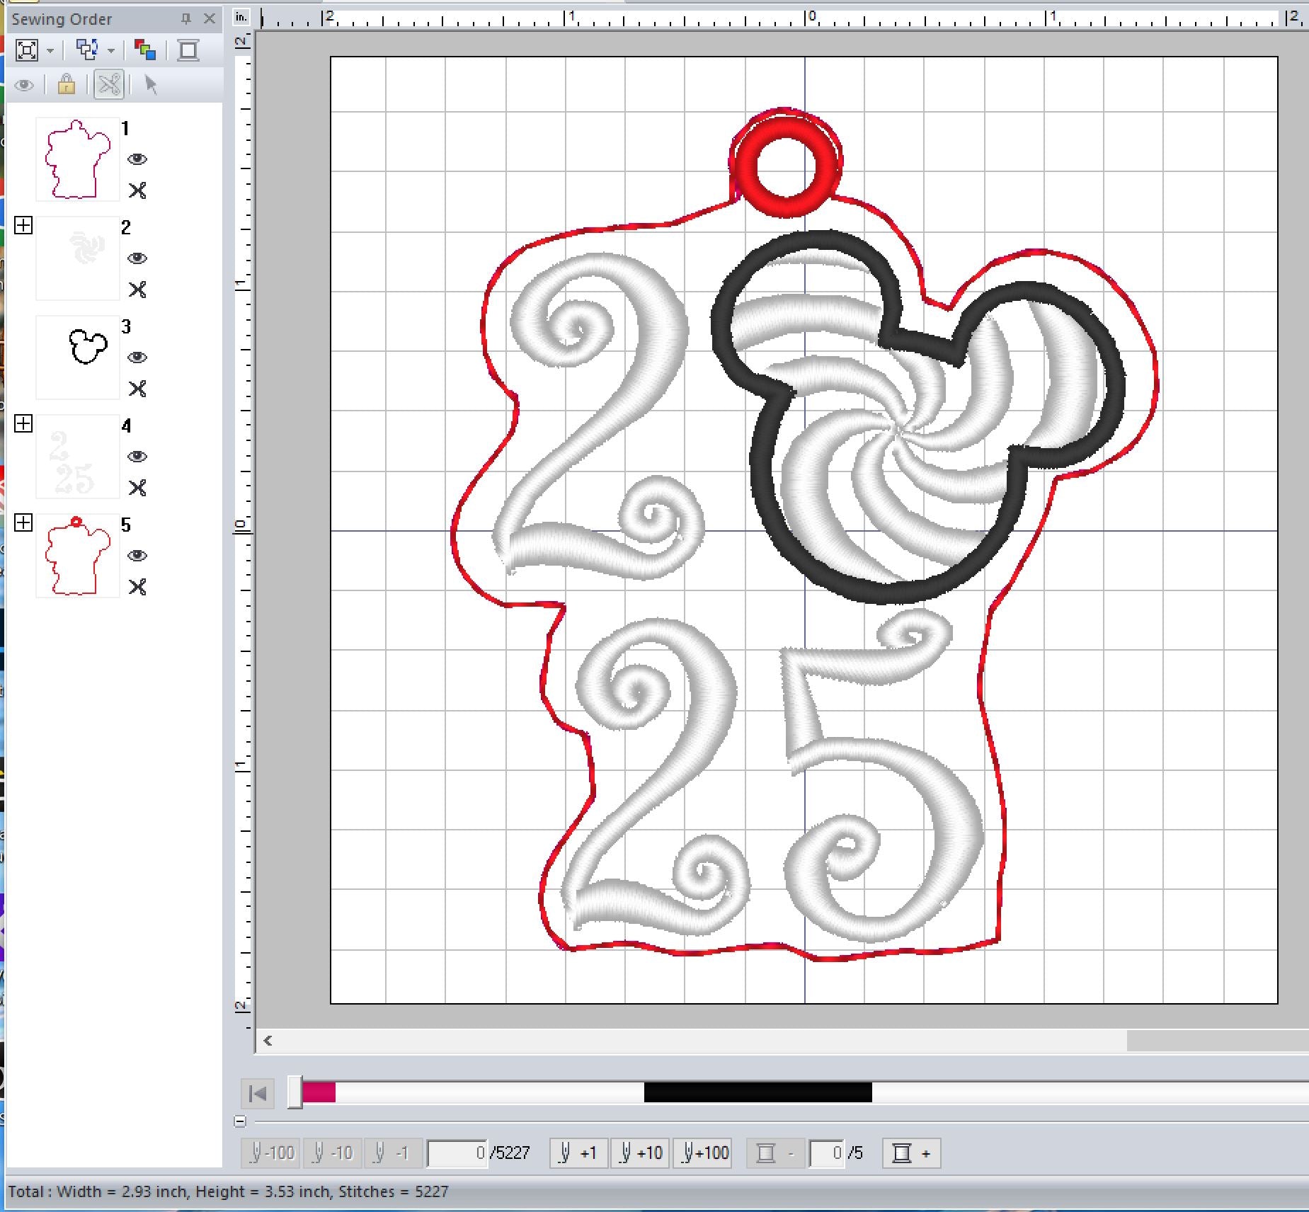The width and height of the screenshot is (1309, 1212).
Task: Hide sewing step 2 using eye icon
Action: [137, 258]
